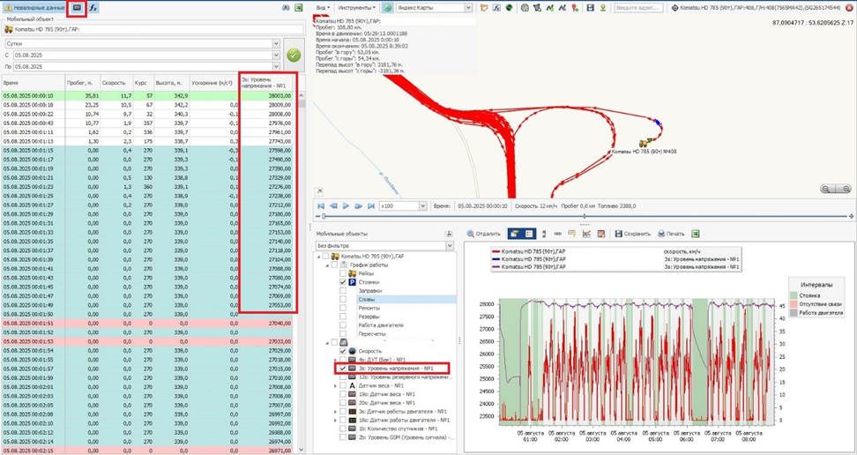Open the Без фильтра filter dropdown

[451, 246]
